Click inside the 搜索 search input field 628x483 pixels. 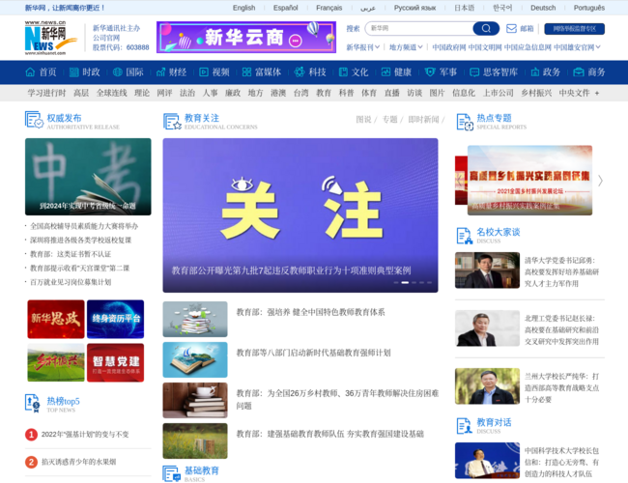pos(417,29)
